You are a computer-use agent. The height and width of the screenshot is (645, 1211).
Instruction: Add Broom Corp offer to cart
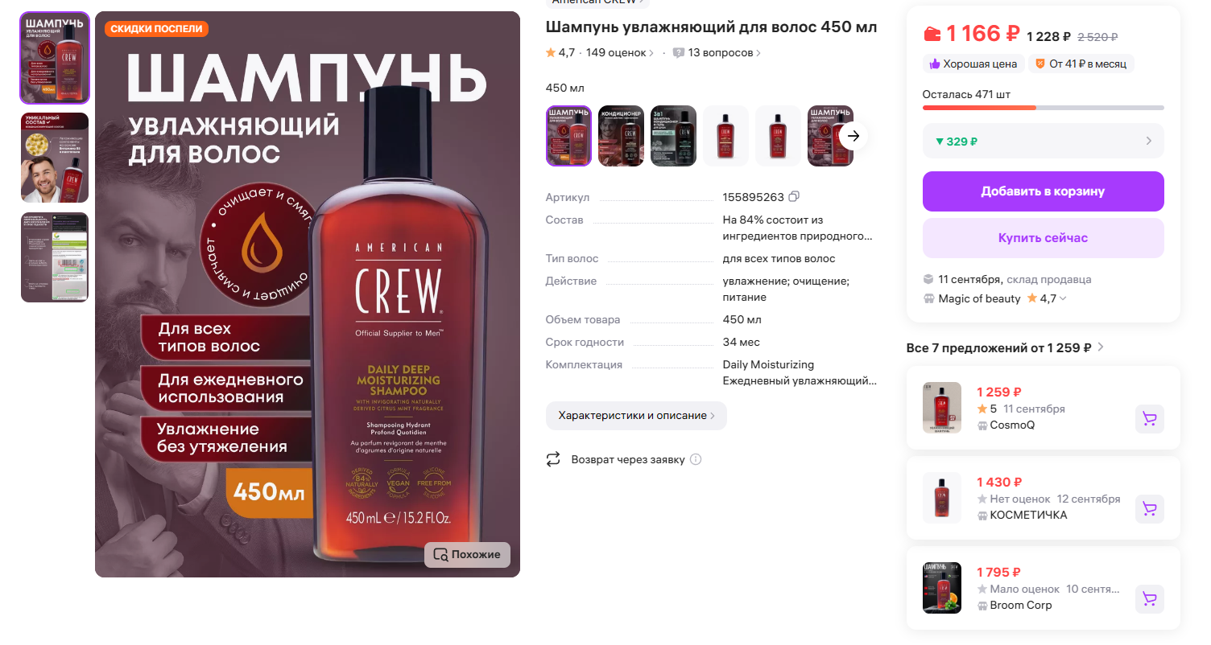tap(1149, 599)
